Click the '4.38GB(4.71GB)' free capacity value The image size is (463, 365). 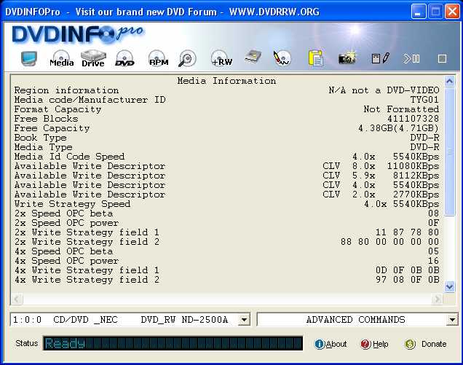pos(399,128)
